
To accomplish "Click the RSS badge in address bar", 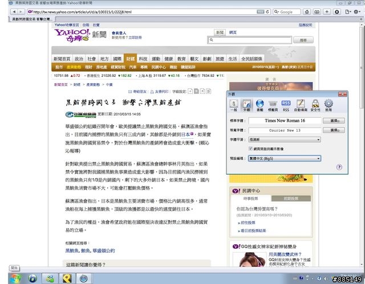I will point(261,11).
